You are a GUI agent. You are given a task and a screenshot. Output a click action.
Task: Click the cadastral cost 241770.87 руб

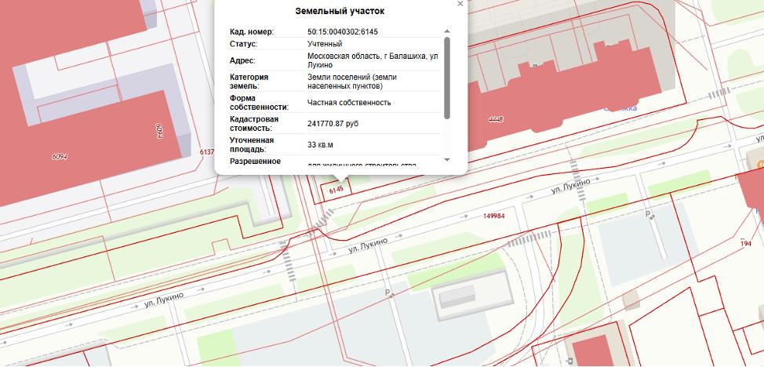tap(344, 123)
